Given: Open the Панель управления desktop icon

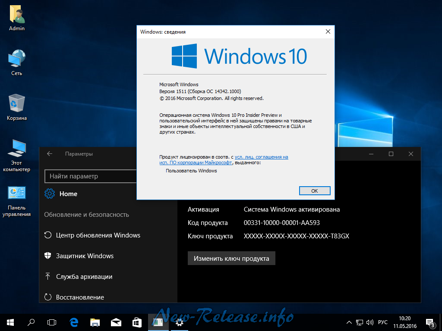Looking at the screenshot, I should (x=17, y=201).
